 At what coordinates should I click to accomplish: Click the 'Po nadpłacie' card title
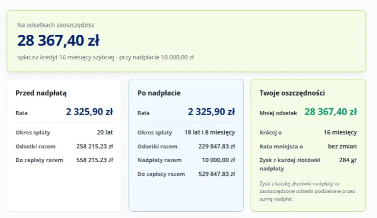pos(159,93)
